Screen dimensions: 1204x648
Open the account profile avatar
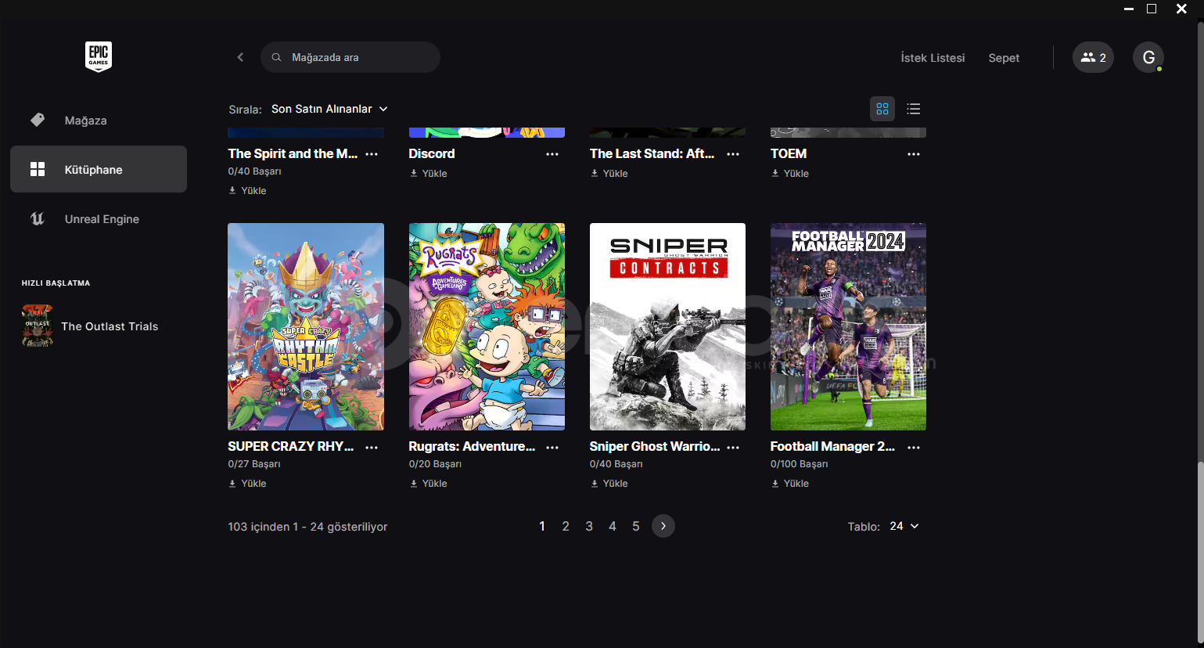(x=1148, y=57)
